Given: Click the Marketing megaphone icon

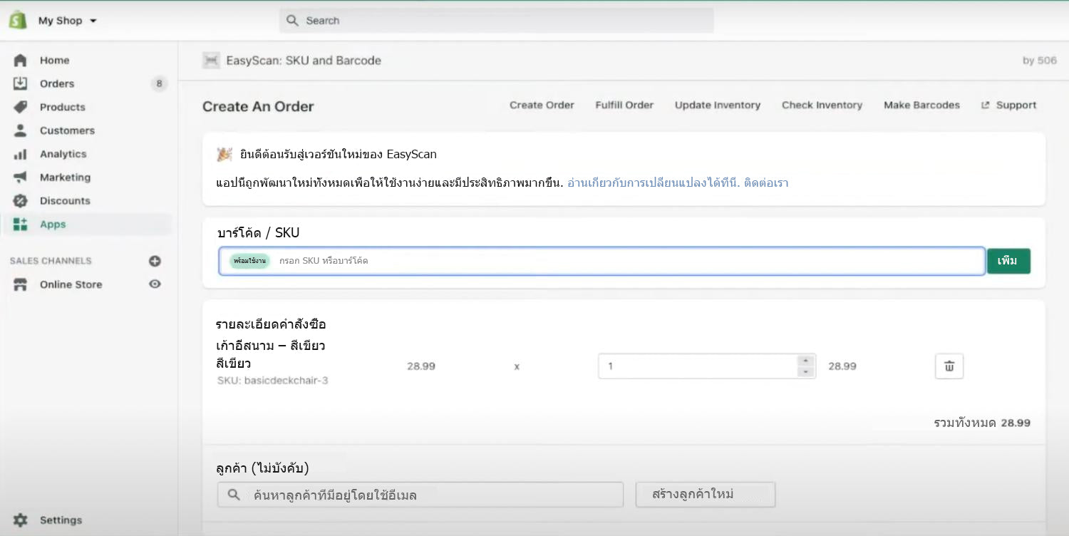Looking at the screenshot, I should coord(20,177).
